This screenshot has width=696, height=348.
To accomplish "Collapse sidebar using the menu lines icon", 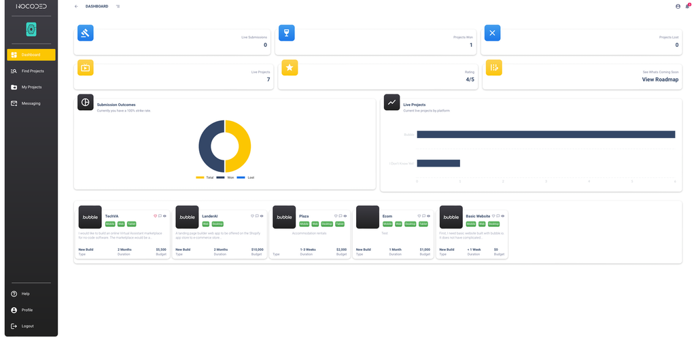I will click(x=118, y=6).
